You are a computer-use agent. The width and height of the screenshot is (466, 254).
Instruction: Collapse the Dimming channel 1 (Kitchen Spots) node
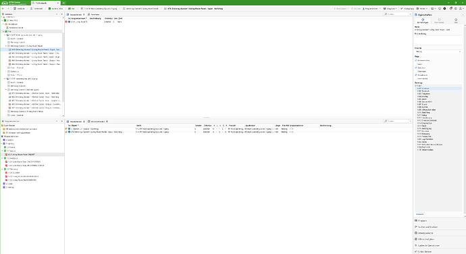point(6,90)
